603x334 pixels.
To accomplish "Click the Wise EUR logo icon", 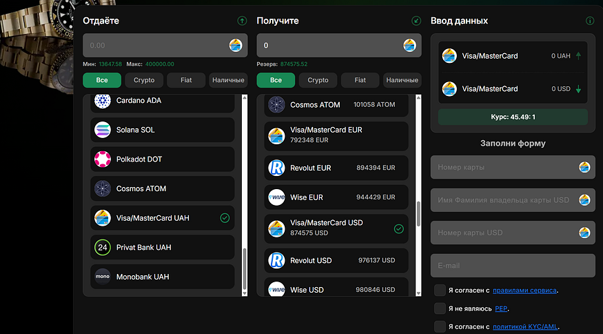I will coord(276,197).
